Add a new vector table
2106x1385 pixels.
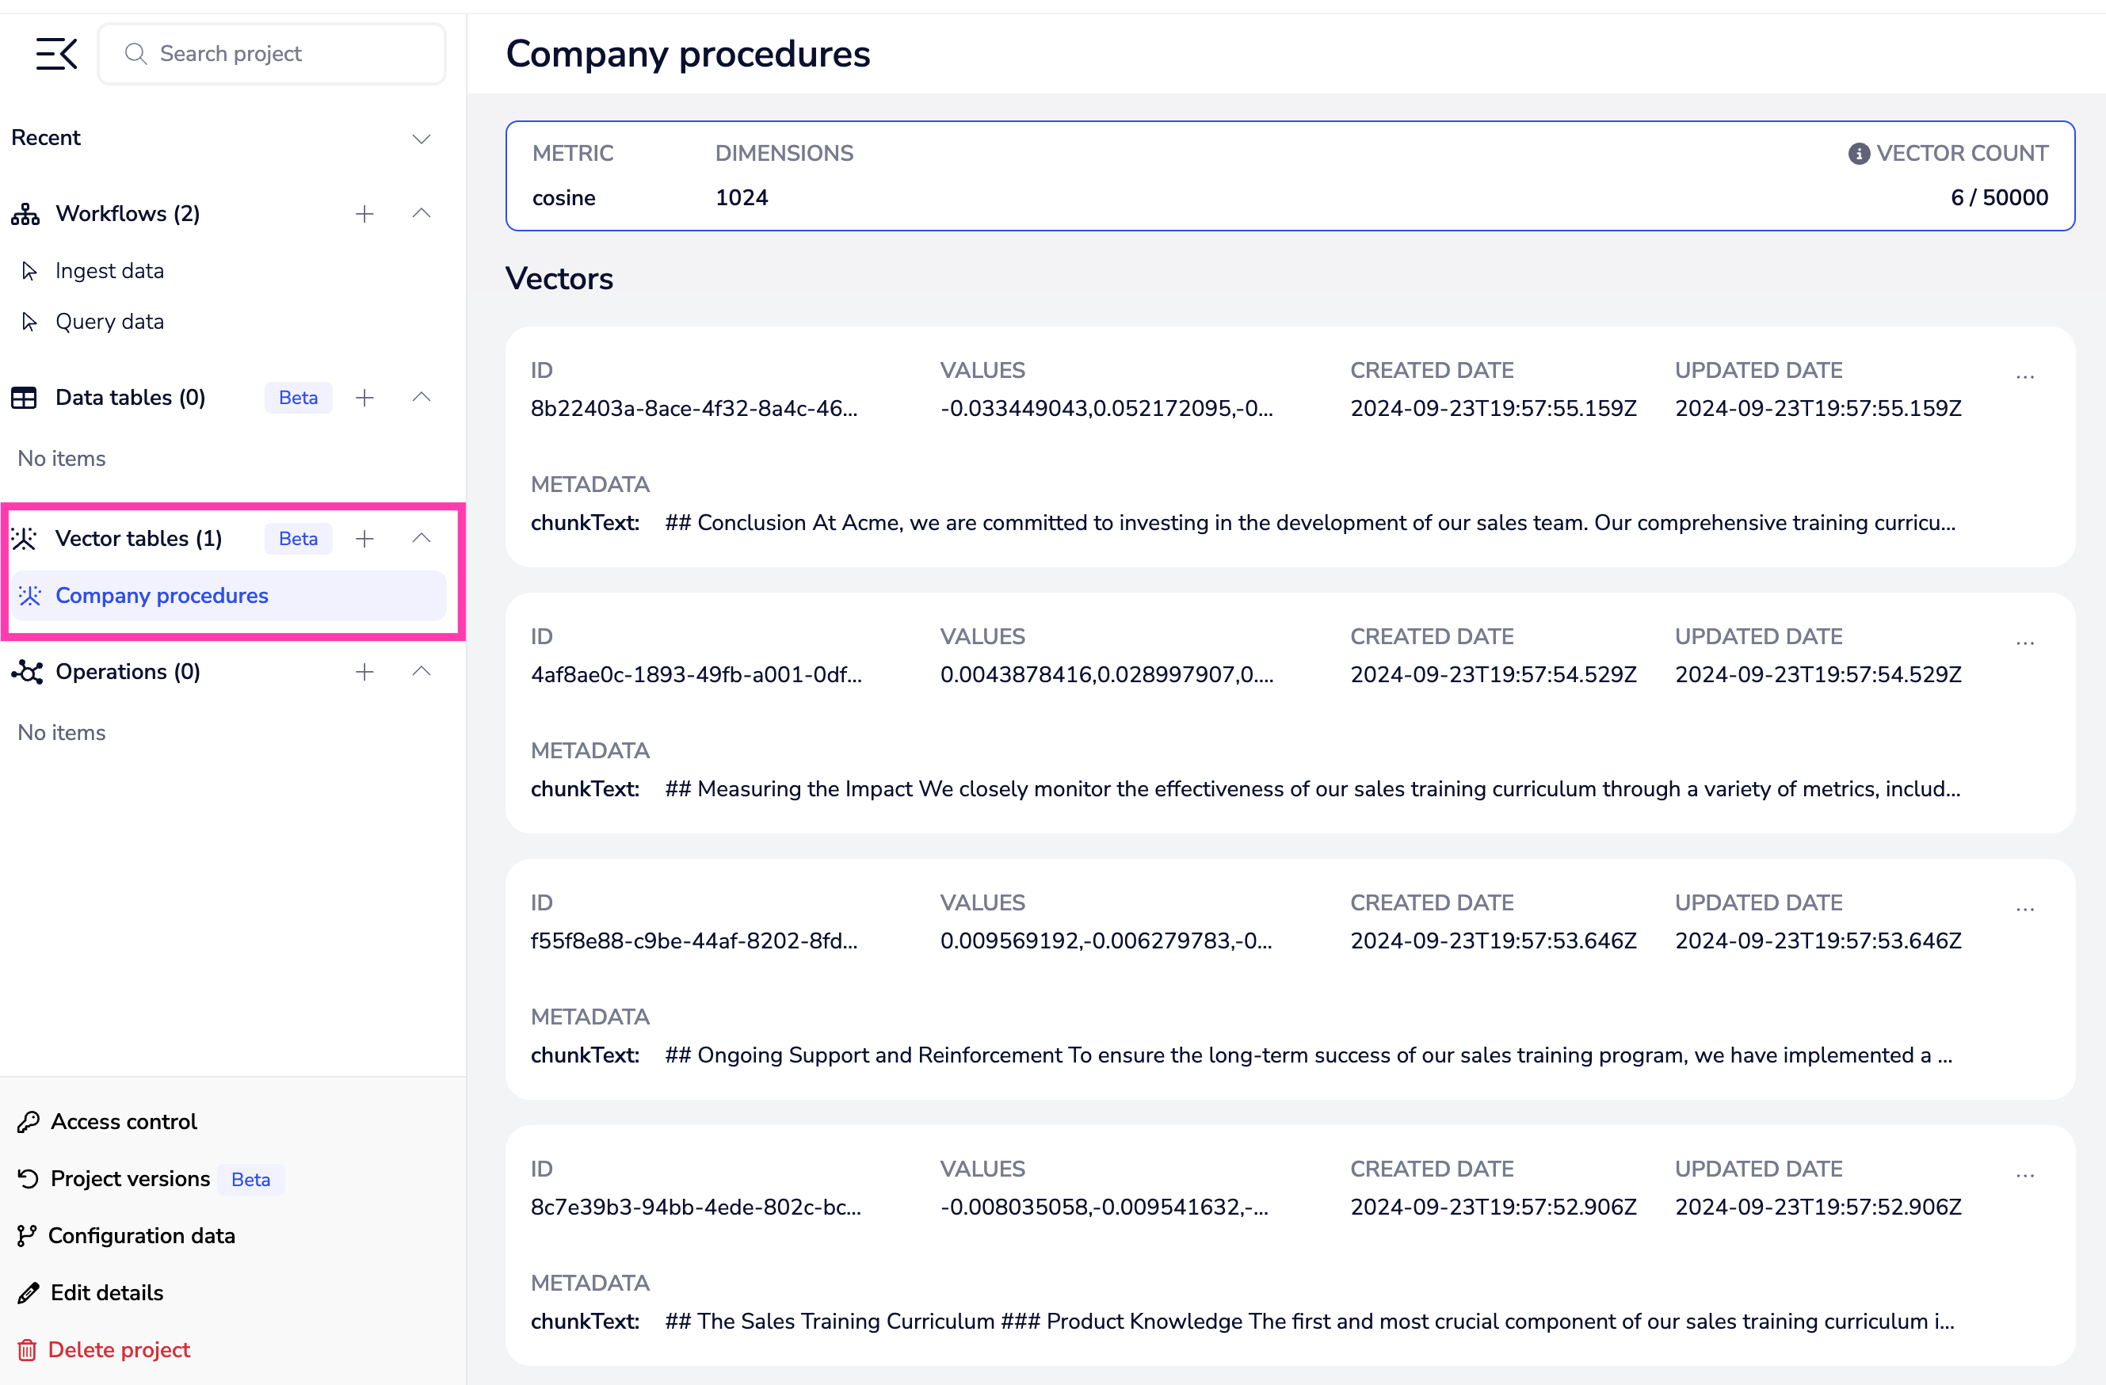364,538
